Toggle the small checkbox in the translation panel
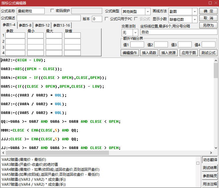 click(198, 163)
